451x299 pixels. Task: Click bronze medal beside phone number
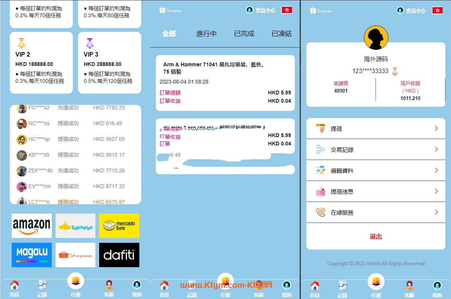[x=395, y=71]
